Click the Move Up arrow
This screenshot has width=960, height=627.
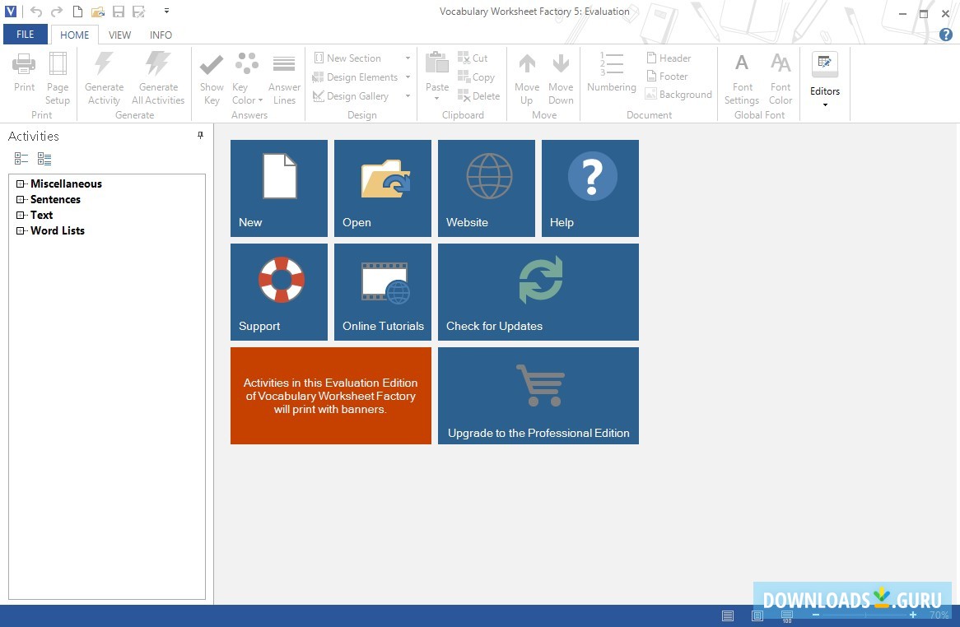pyautogui.click(x=527, y=63)
